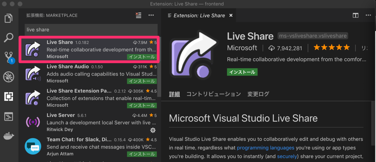Click Live Share Audio list icon

pyautogui.click(x=34, y=74)
